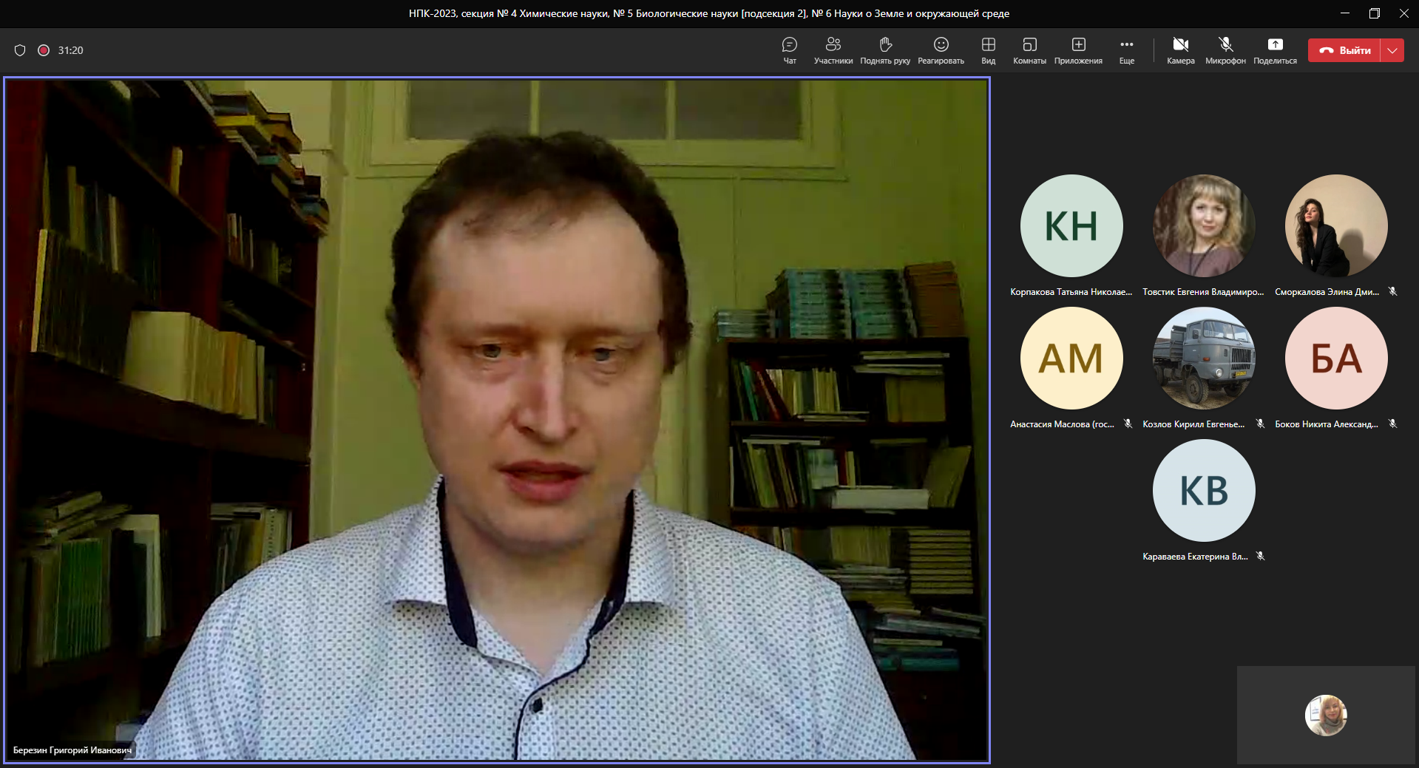This screenshot has height=768, width=1419.
Task: Click Боков Никита's БА avatar
Action: [1335, 358]
